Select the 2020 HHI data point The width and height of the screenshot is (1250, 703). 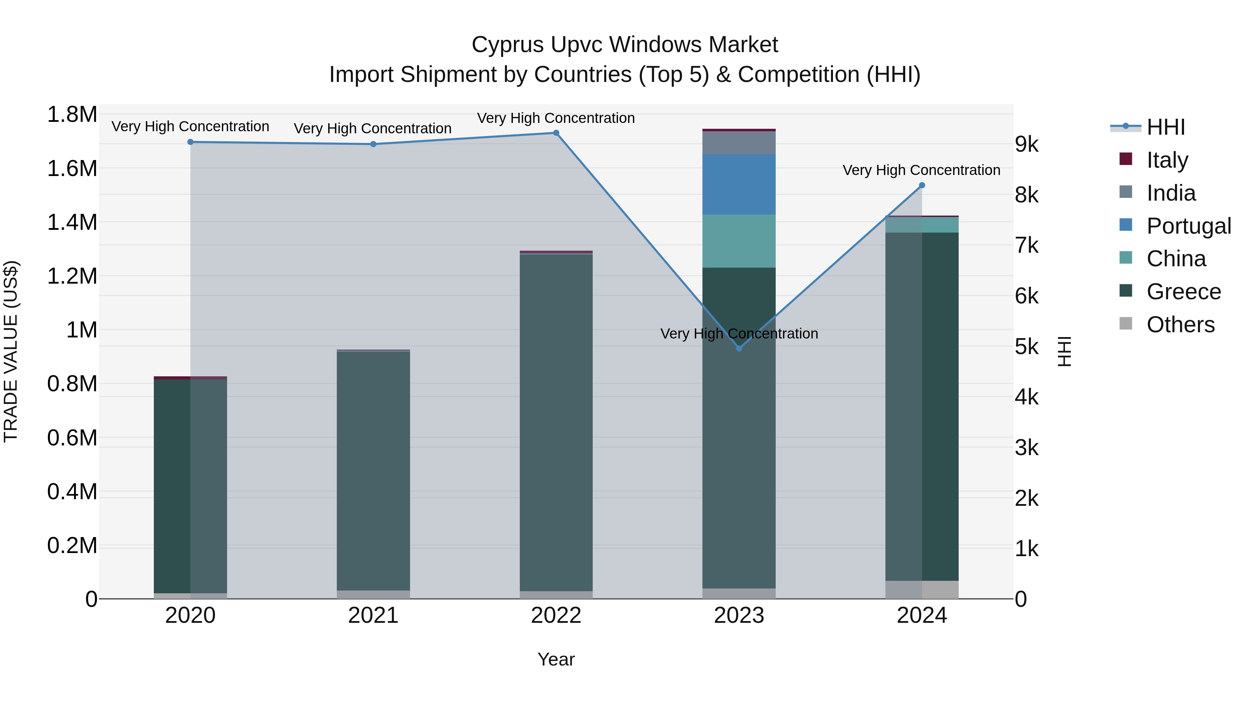coord(190,142)
